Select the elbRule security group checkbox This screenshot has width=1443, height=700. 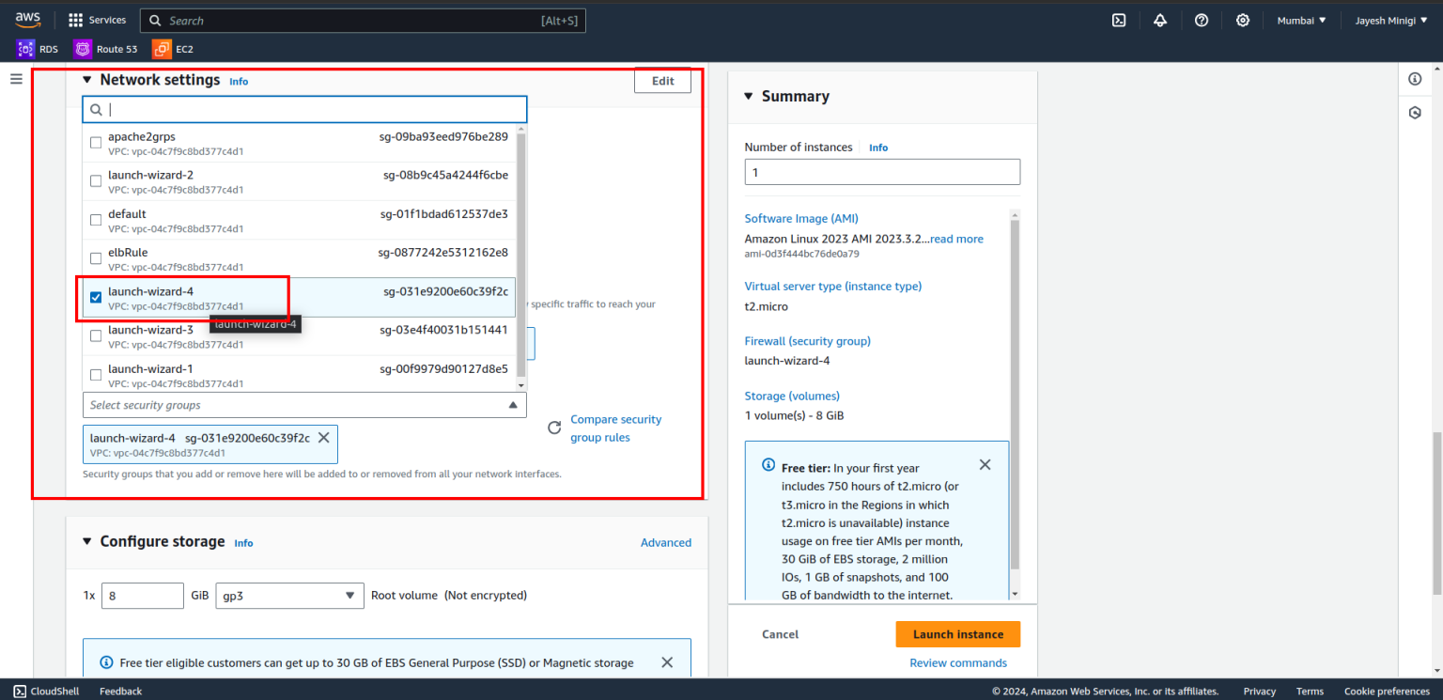pyautogui.click(x=95, y=257)
